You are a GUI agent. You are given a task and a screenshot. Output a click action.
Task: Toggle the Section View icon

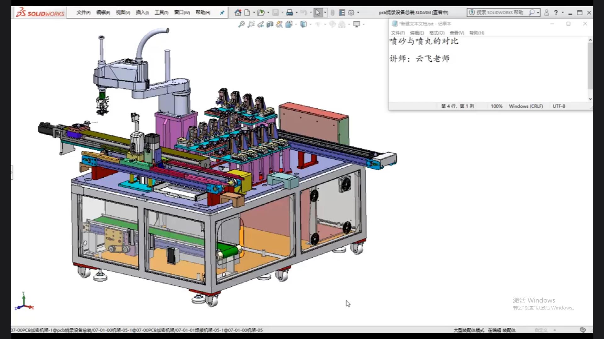click(x=270, y=24)
